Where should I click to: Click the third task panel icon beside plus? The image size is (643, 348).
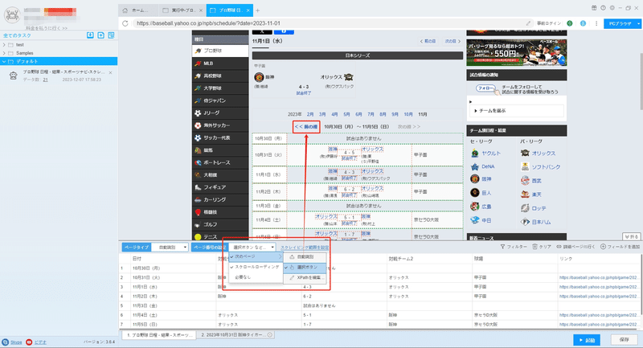pyautogui.click(x=111, y=35)
